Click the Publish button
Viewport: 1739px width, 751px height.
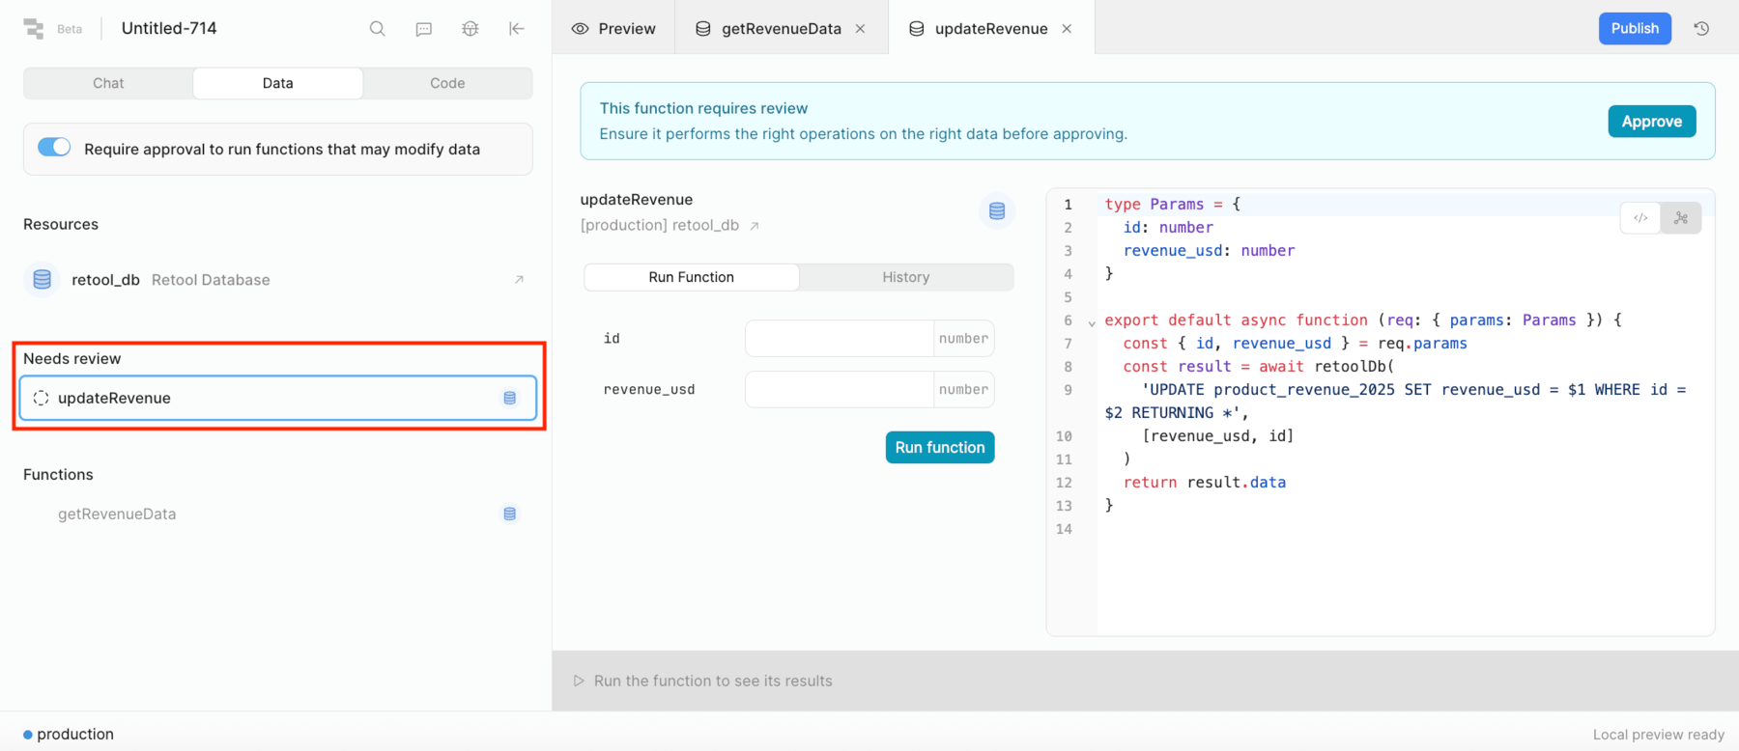1635,28
